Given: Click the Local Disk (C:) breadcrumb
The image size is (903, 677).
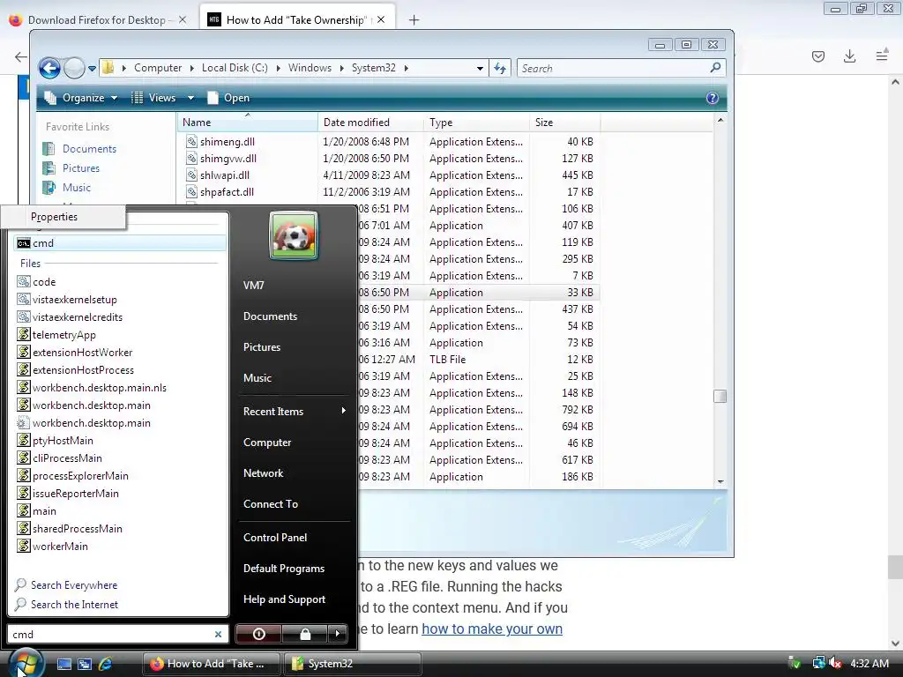Looking at the screenshot, I should [x=235, y=68].
